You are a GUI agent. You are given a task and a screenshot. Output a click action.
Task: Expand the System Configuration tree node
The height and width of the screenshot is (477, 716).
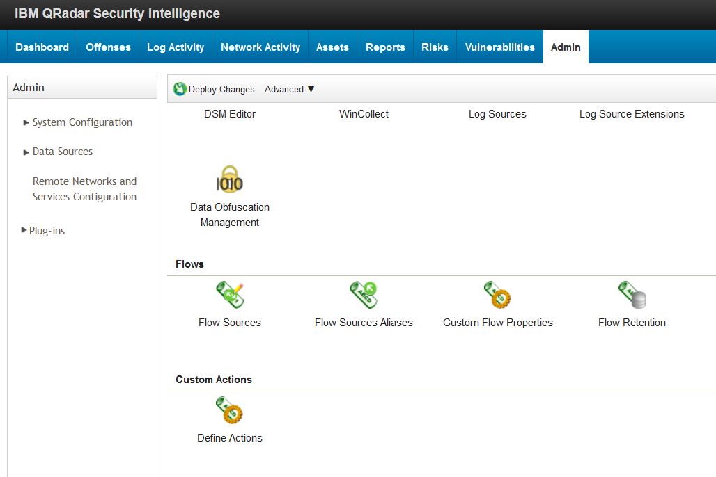[26, 122]
